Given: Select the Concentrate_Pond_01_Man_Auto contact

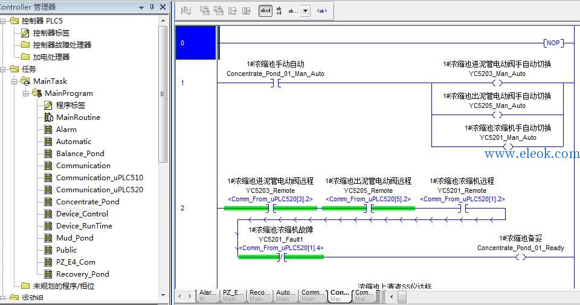Looking at the screenshot, I should click(275, 83).
